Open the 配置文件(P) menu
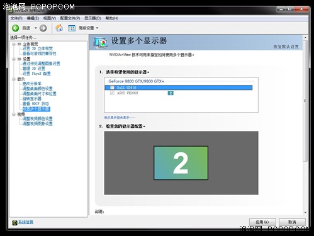Screen dimensions: 314x236 (x=70, y=18)
